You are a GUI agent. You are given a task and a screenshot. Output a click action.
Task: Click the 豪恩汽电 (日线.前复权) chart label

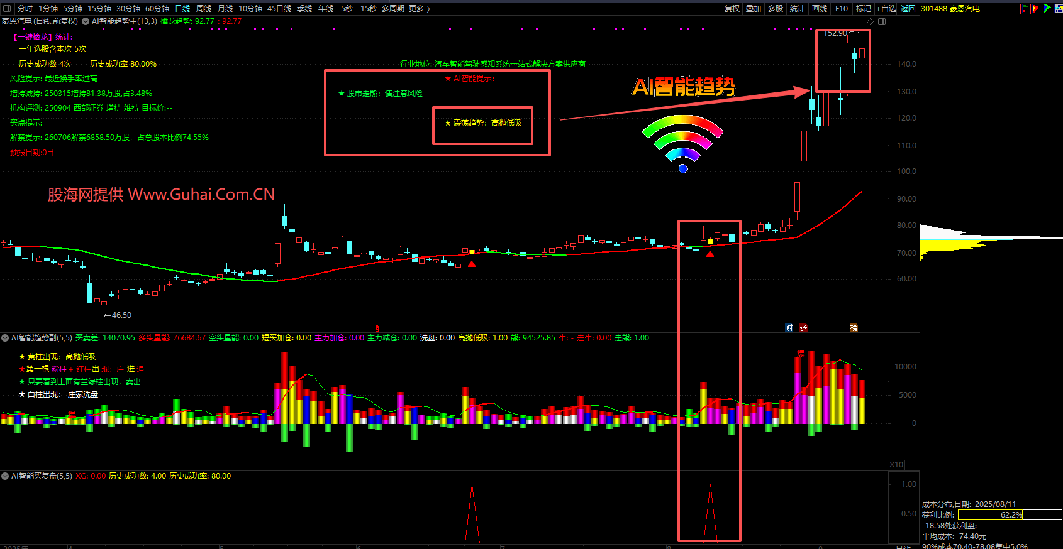point(40,21)
